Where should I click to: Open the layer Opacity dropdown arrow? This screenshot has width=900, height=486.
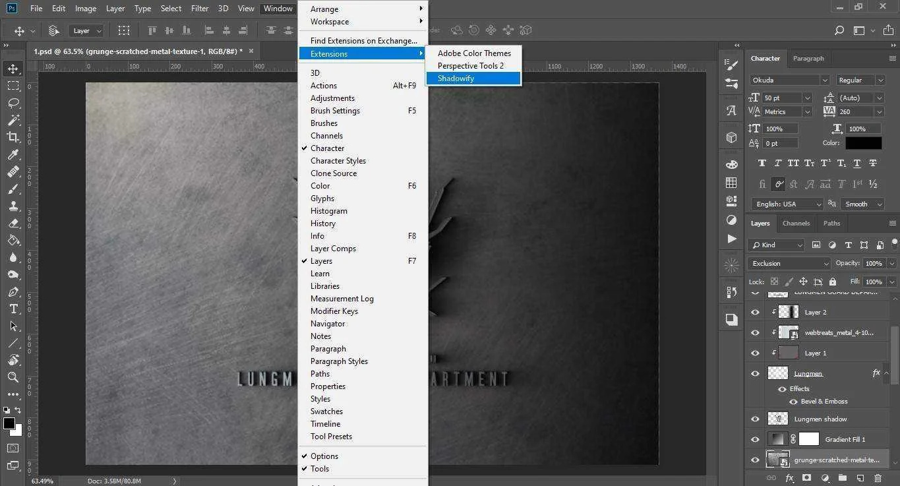[x=891, y=263]
